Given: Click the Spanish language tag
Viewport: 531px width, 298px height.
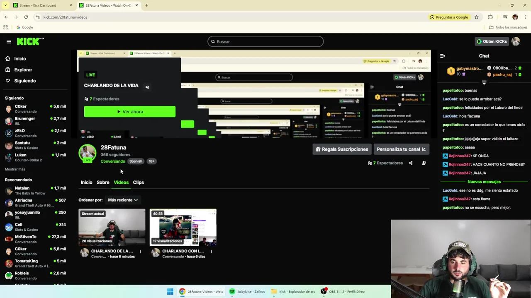Looking at the screenshot, I should click(136, 161).
